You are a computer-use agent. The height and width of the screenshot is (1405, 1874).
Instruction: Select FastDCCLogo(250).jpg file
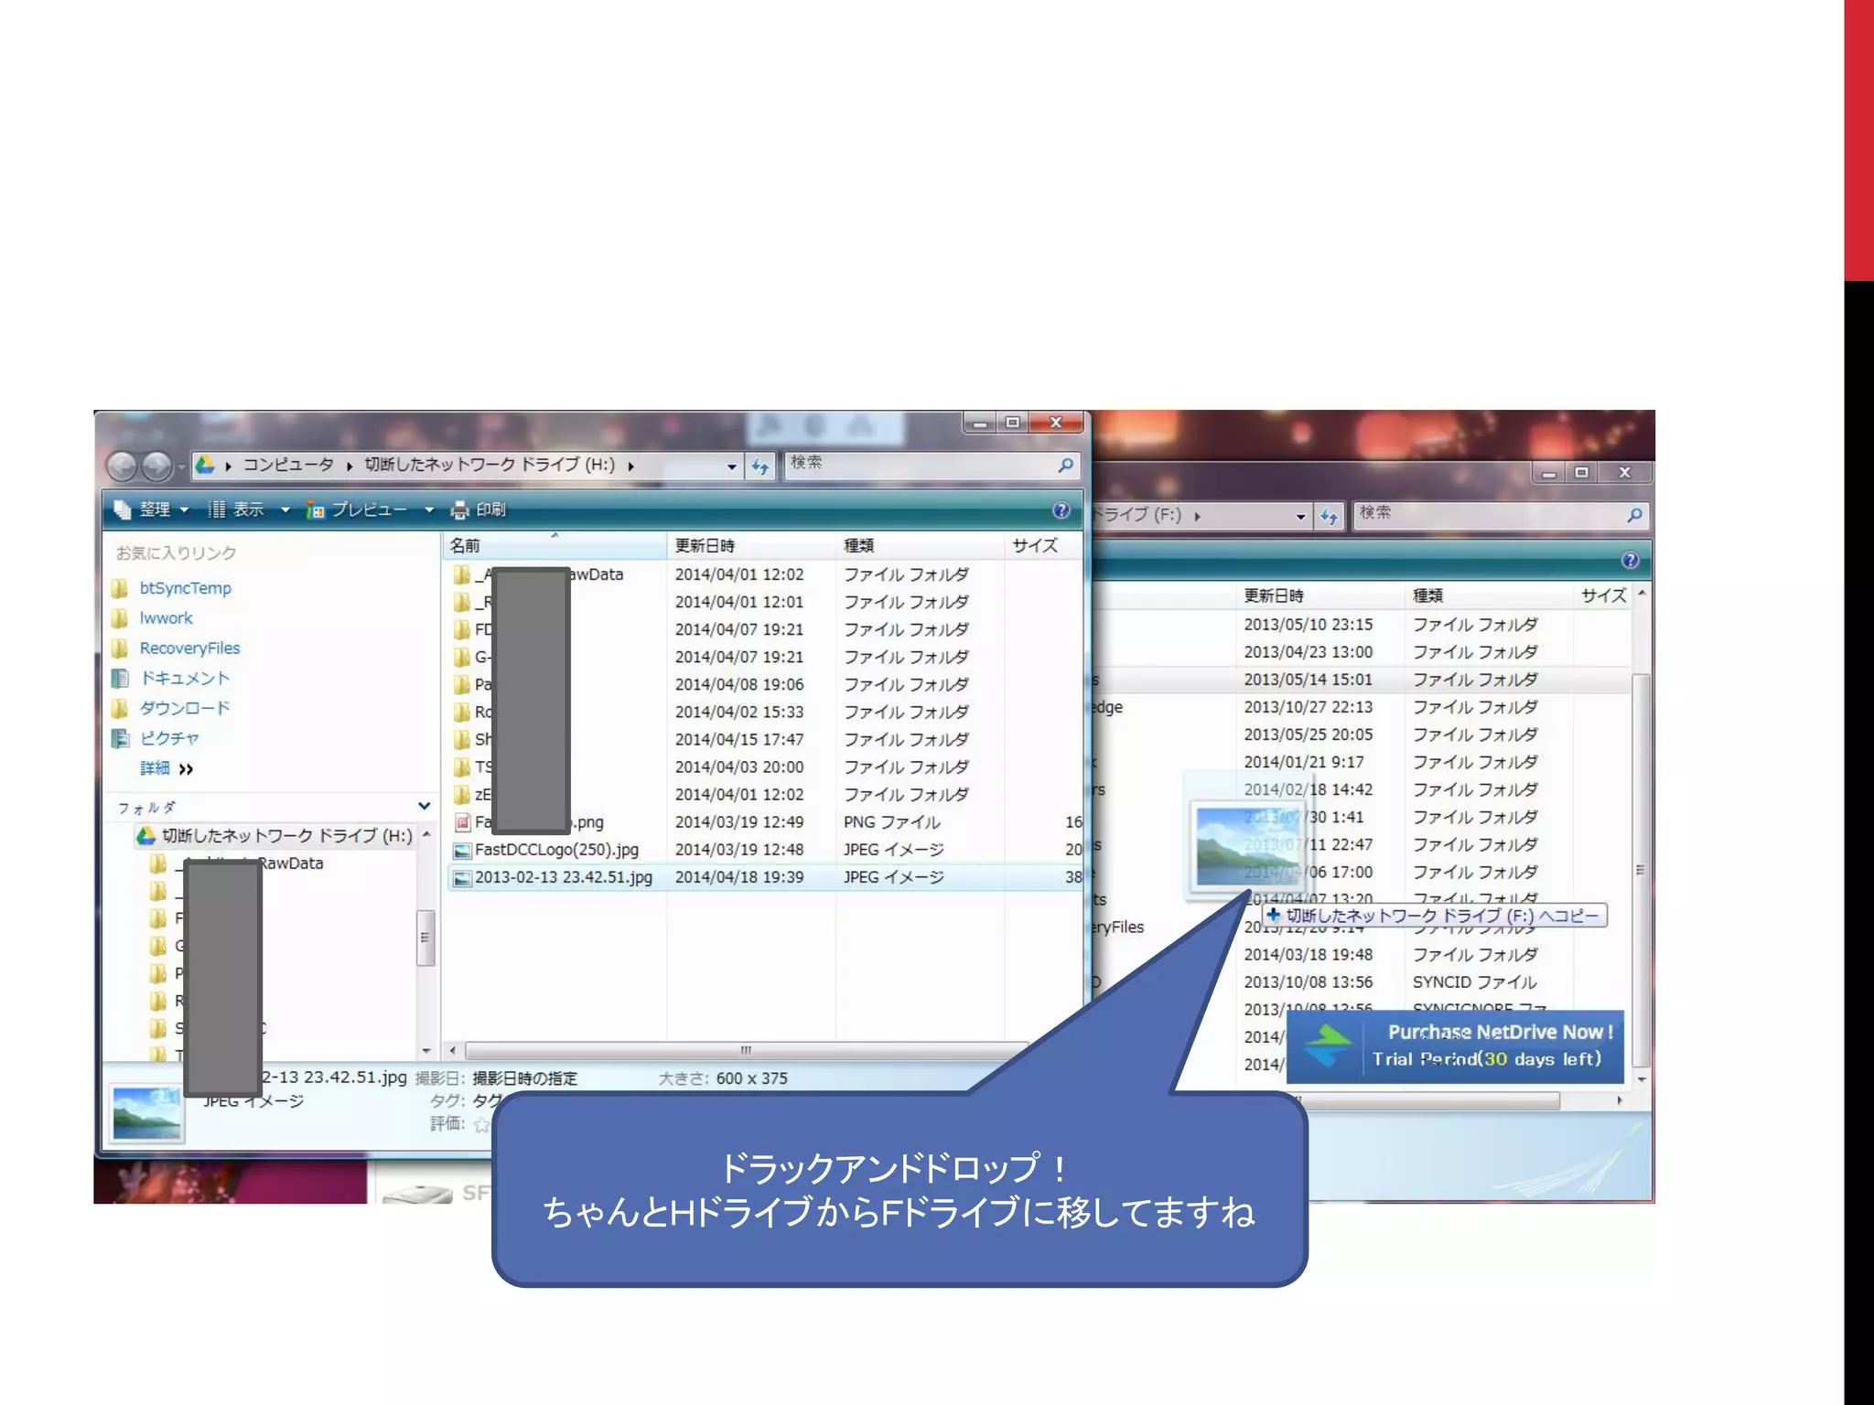click(555, 850)
